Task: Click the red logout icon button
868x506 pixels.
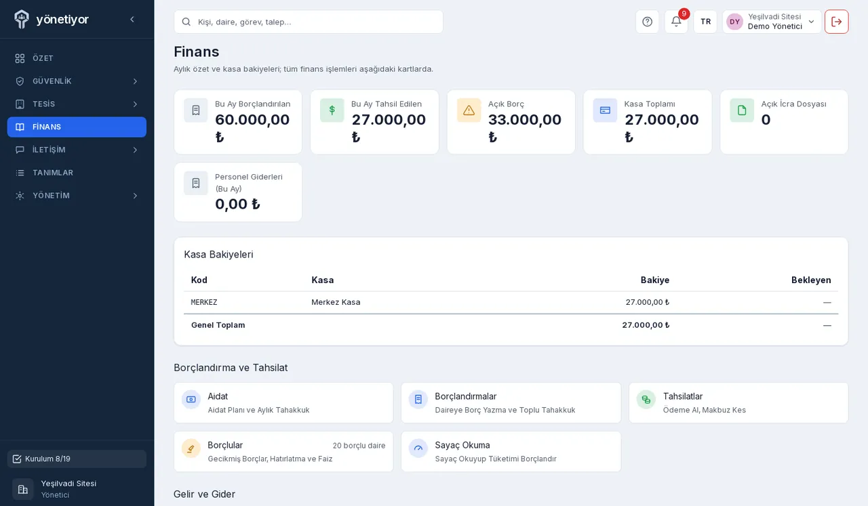Action: tap(836, 22)
